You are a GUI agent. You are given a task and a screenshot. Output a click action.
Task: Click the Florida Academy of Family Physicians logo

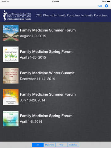point(17,15)
